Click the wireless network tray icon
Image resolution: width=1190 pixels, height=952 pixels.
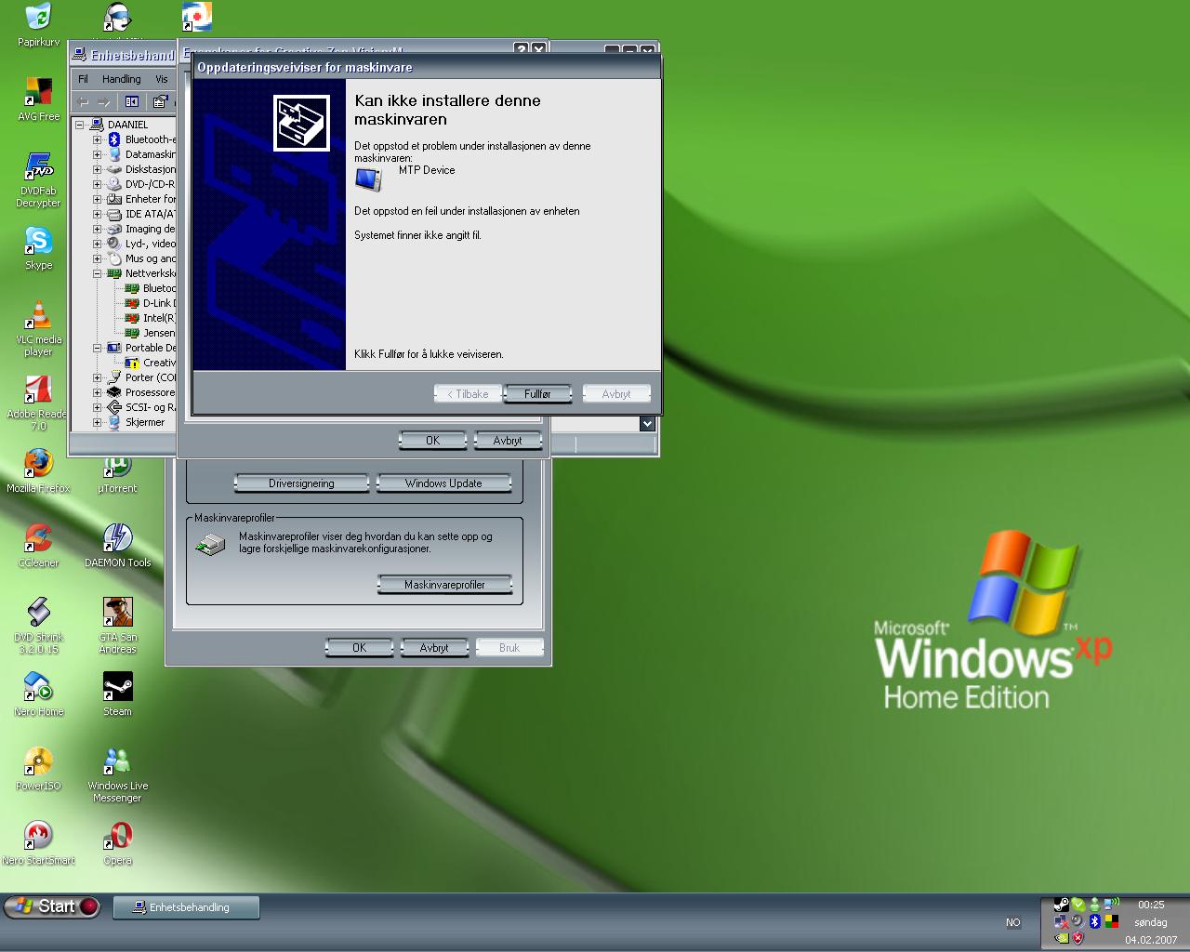point(1113,904)
